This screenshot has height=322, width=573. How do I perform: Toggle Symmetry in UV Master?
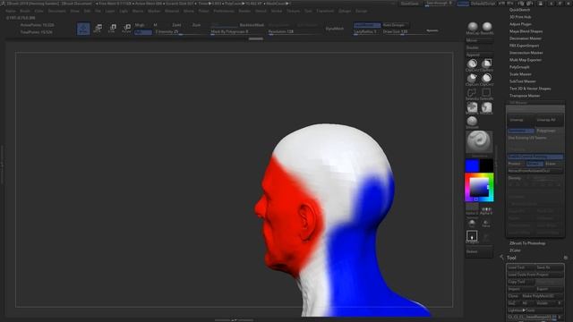520,131
